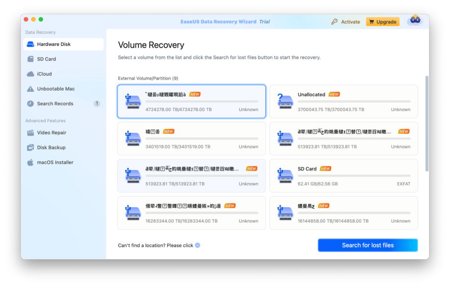450x287 pixels.
Task: Open the user avatar icon
Action: click(415, 21)
